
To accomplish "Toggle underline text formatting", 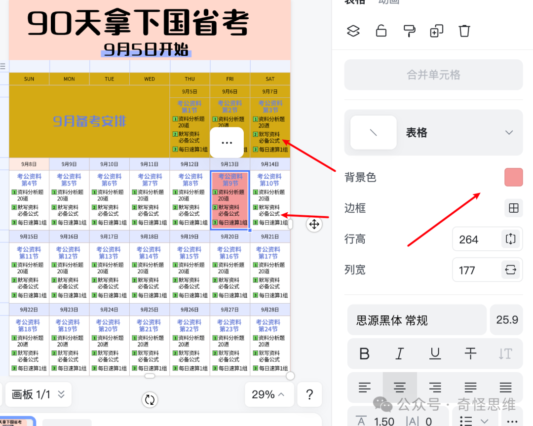I will (x=435, y=354).
